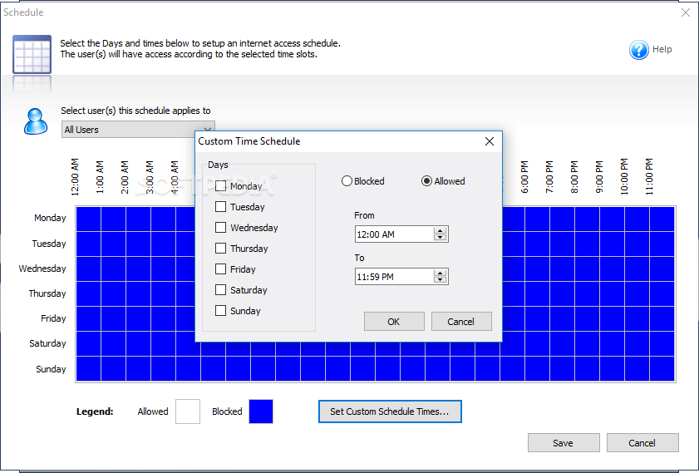Viewport: 699px width, 473px height.
Task: Click the Blocked blue legend swatch
Action: 261,411
